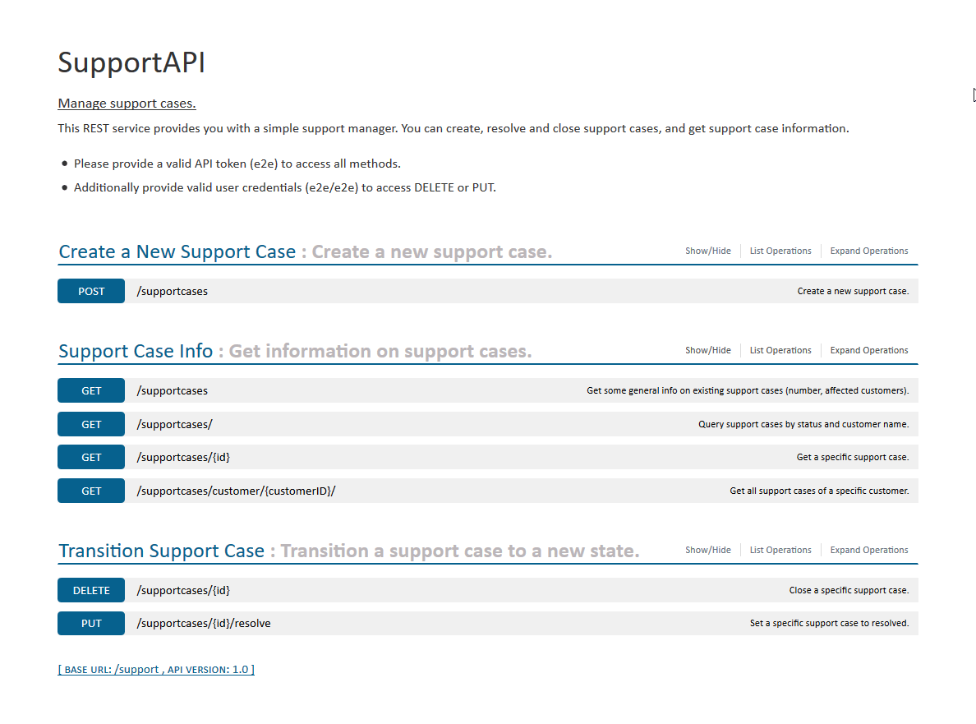Expand Operations for the Transition Support Case section
The image size is (976, 724).
point(868,551)
